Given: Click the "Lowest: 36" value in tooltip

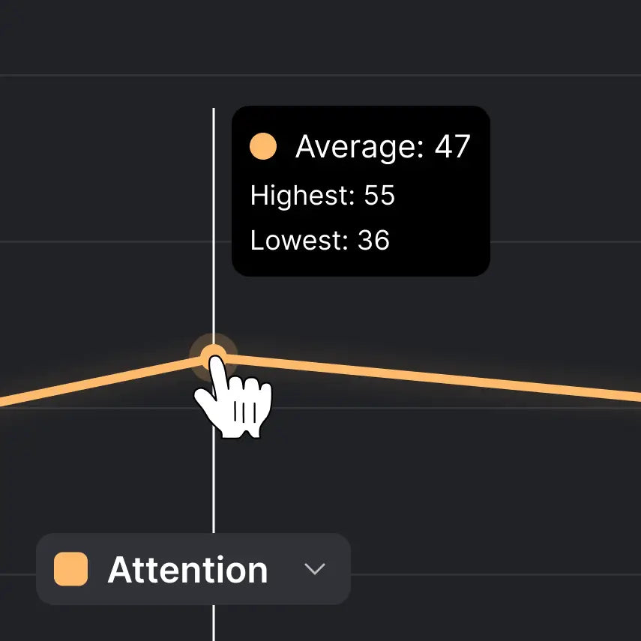Looking at the screenshot, I should point(320,241).
